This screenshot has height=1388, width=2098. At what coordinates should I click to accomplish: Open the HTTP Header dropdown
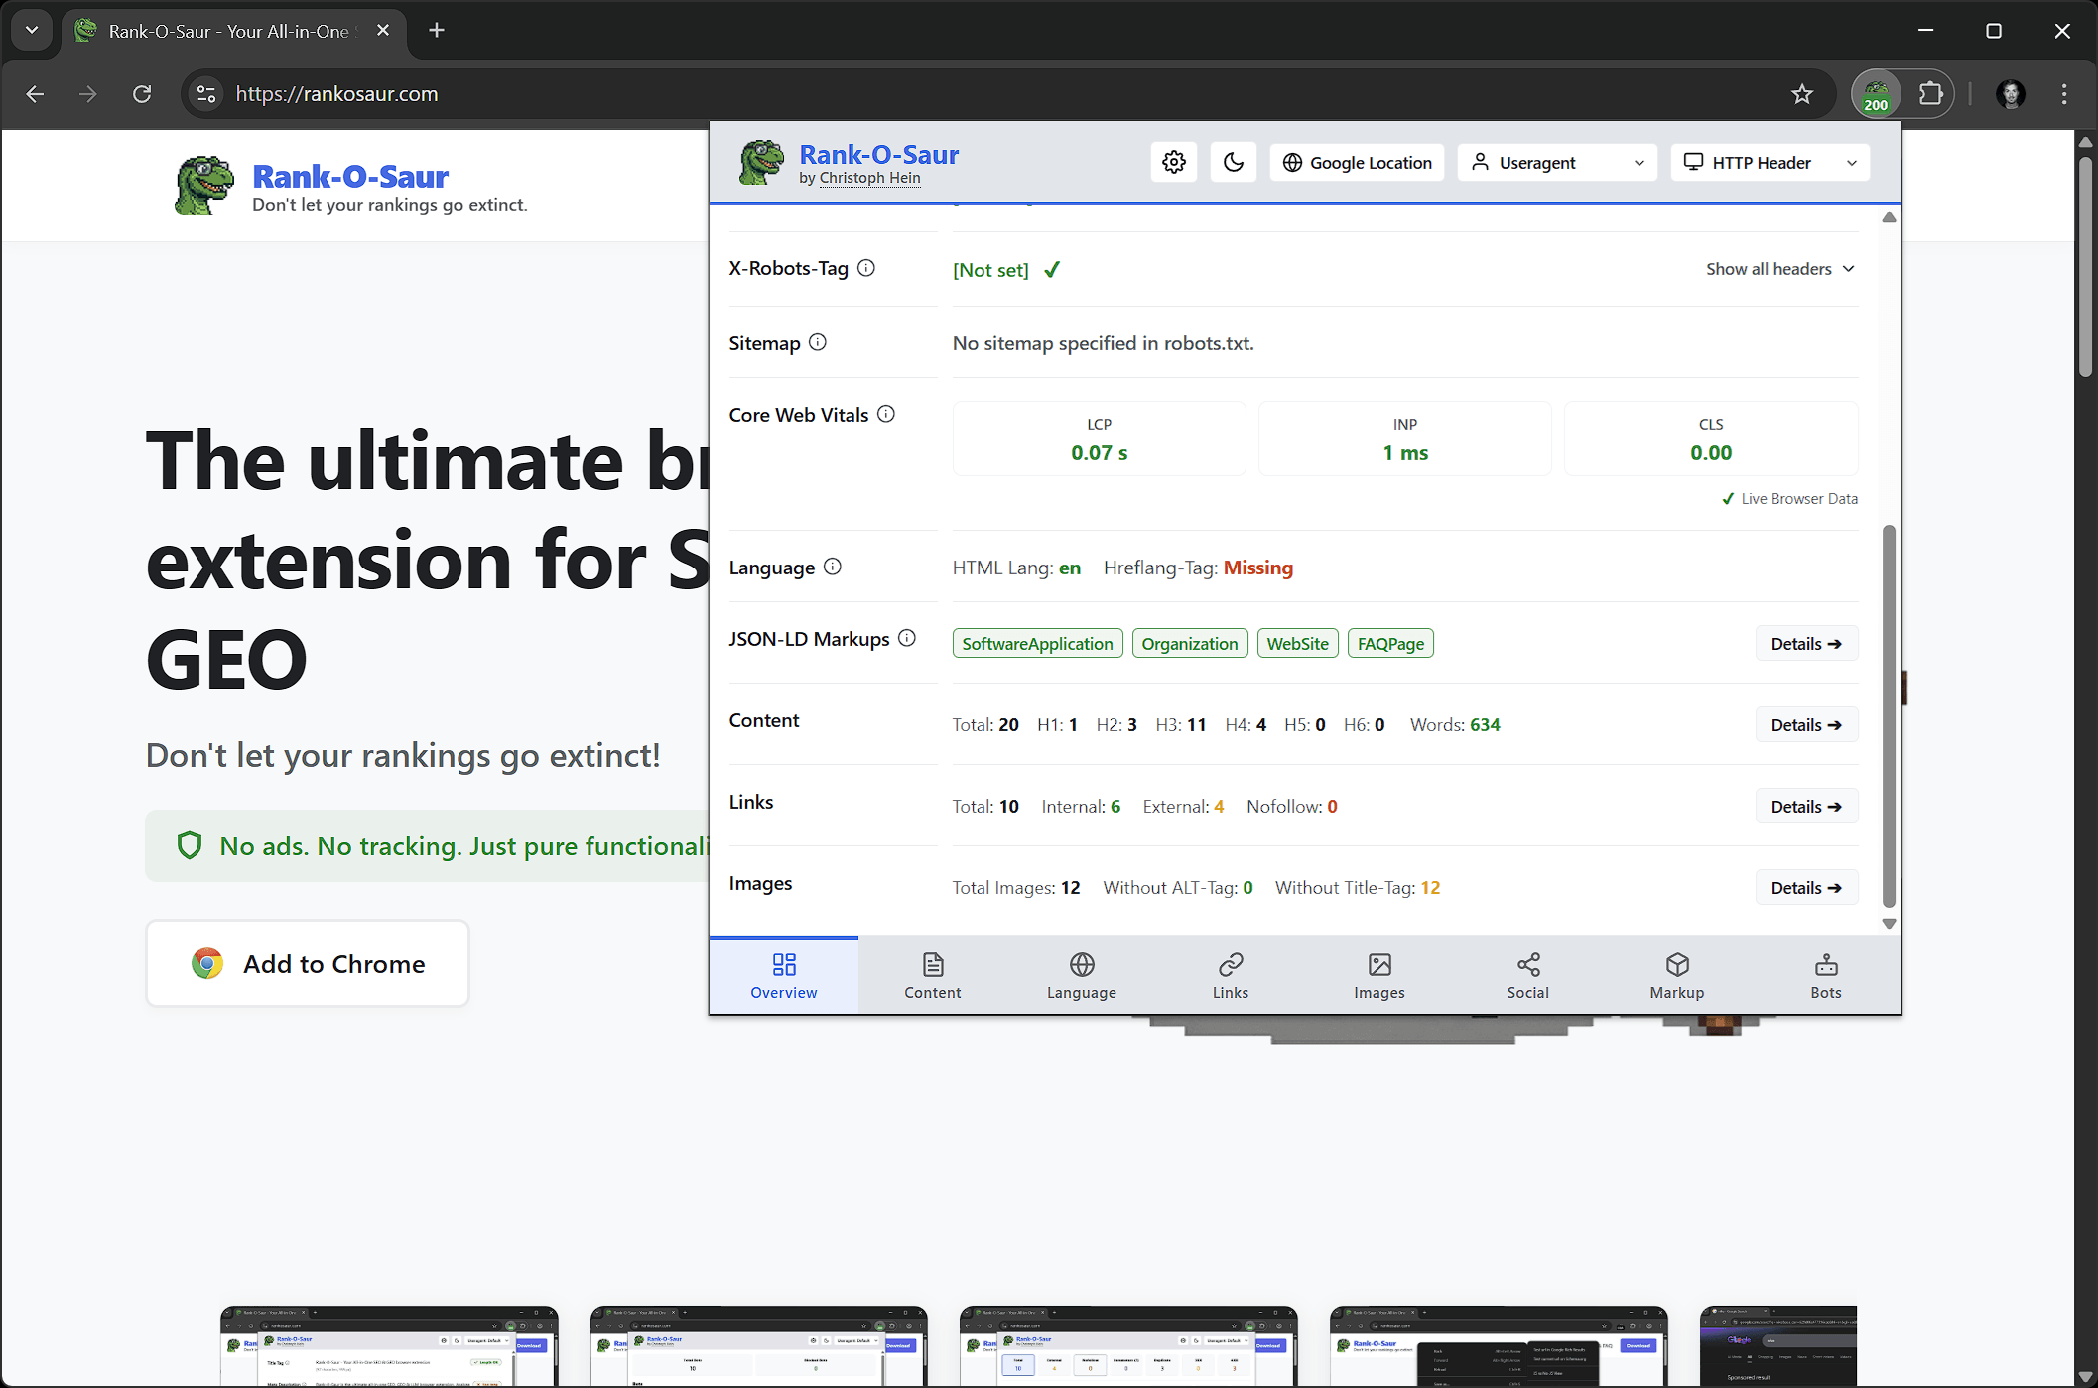1770,162
